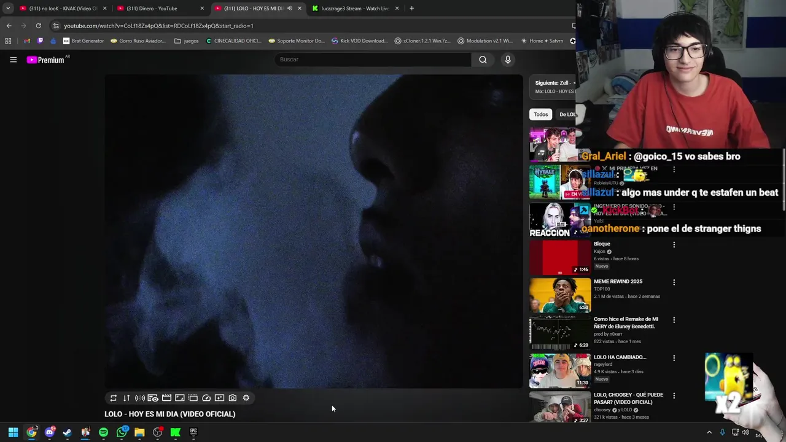Open the YouTube hamburger guide menu
The width and height of the screenshot is (786, 442).
tap(13, 60)
